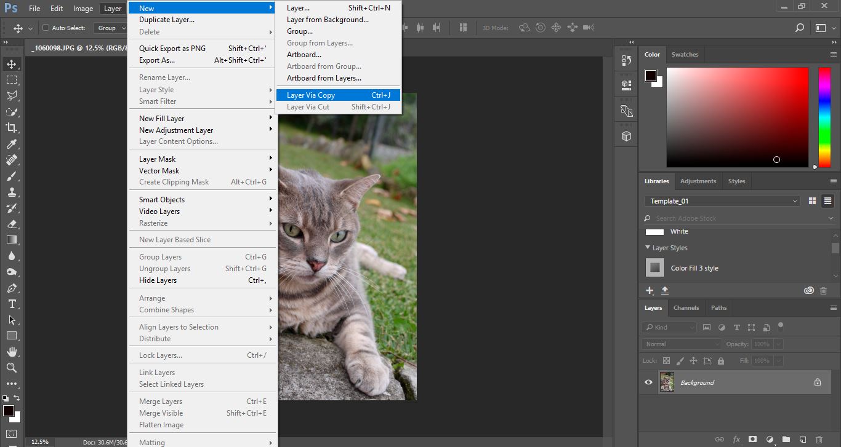Image resolution: width=841 pixels, height=447 pixels.
Task: Select the Eyedropper tool
Action: [12, 144]
